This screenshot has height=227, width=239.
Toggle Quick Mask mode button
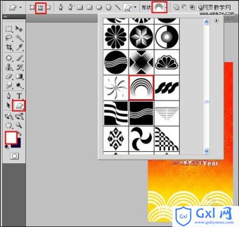(14, 156)
